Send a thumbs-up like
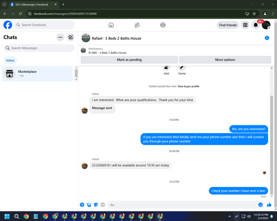277x221 pixels. click(269, 204)
